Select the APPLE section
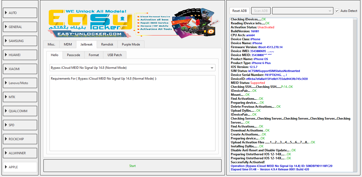This screenshot has height=177, width=362. 20,167
